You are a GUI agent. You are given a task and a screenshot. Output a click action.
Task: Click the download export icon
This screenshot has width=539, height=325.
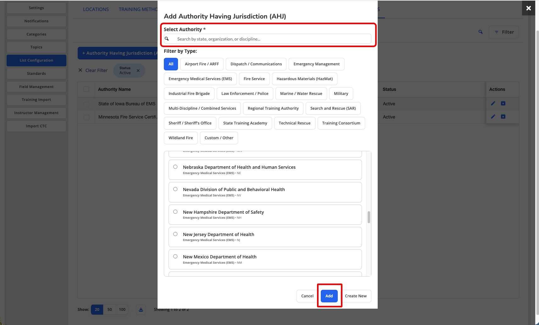(141, 310)
